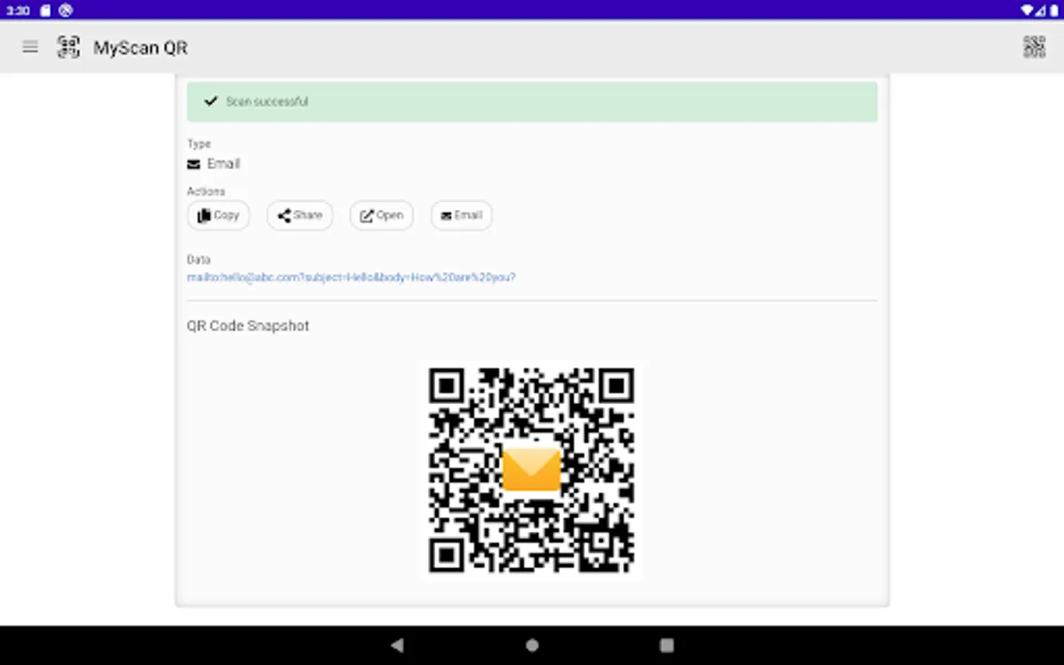Click the Email action button

pyautogui.click(x=462, y=215)
